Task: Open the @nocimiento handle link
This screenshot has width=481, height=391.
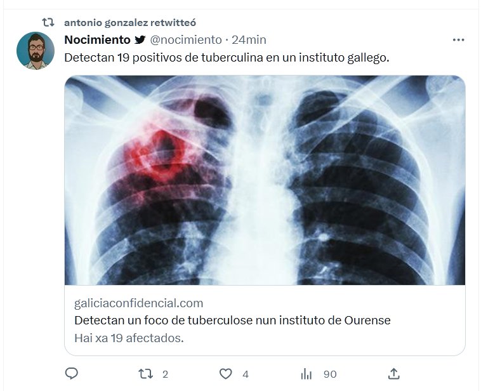Action: point(186,40)
